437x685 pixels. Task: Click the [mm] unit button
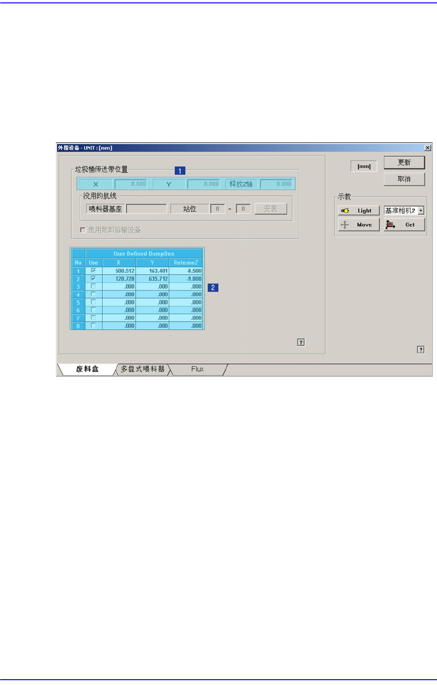pyautogui.click(x=364, y=166)
